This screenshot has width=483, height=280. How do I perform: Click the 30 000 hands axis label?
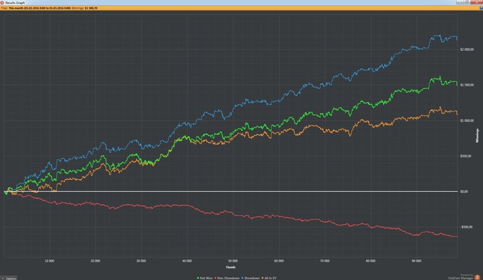tap(141, 261)
